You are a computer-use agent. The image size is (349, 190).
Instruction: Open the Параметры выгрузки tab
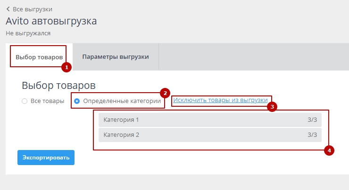click(116, 57)
